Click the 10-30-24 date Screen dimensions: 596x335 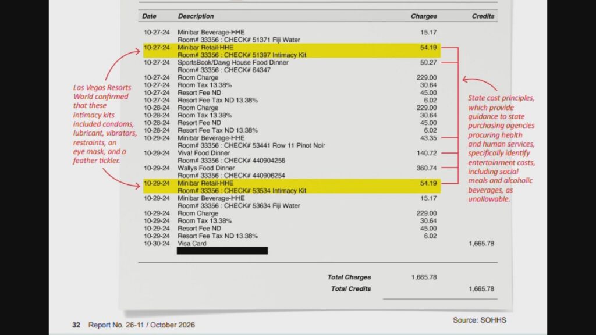(x=157, y=244)
